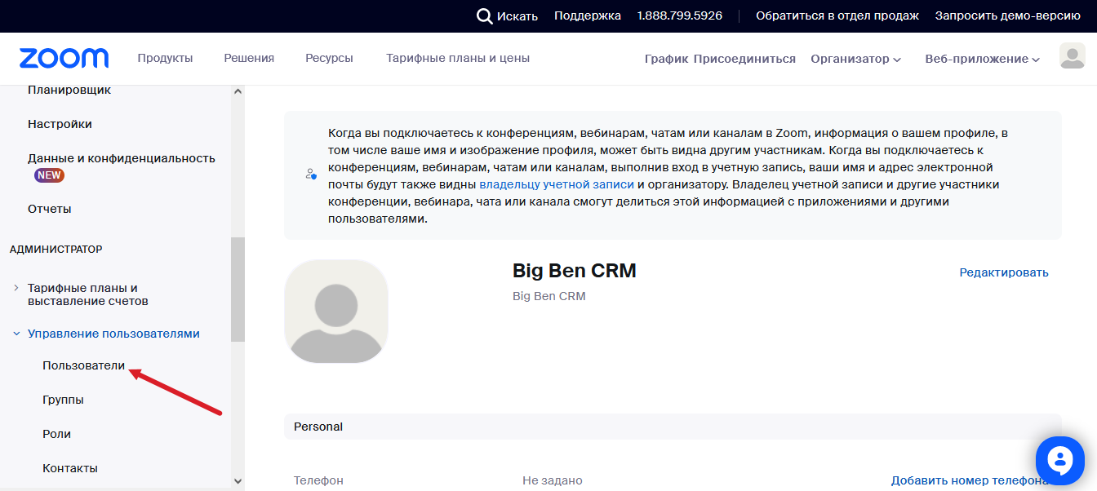Click Присоединиться in the header

pyautogui.click(x=744, y=59)
